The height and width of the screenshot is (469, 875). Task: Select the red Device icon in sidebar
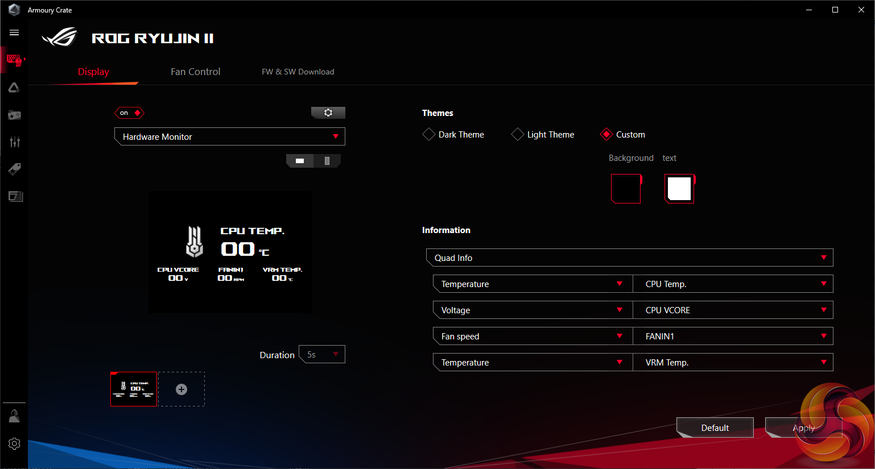14,60
